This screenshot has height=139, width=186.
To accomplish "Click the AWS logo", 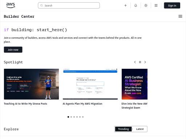I will [11, 5].
